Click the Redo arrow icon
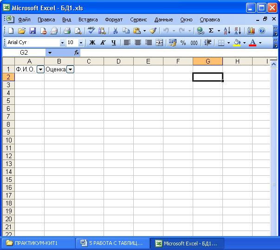The height and width of the screenshot is (250, 280). (182, 31)
